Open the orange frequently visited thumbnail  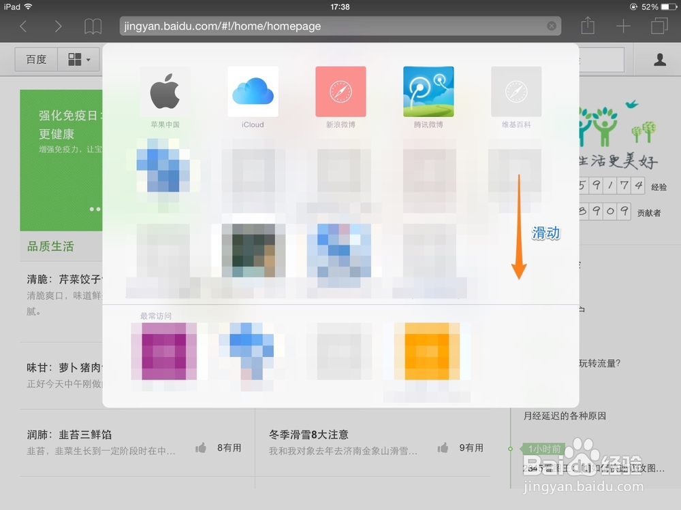[x=428, y=352]
